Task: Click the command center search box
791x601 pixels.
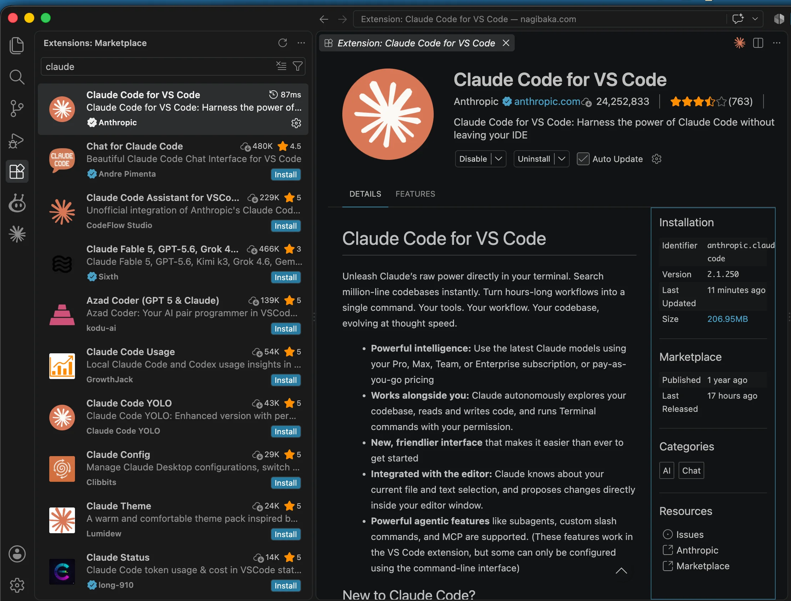Action: (540, 19)
